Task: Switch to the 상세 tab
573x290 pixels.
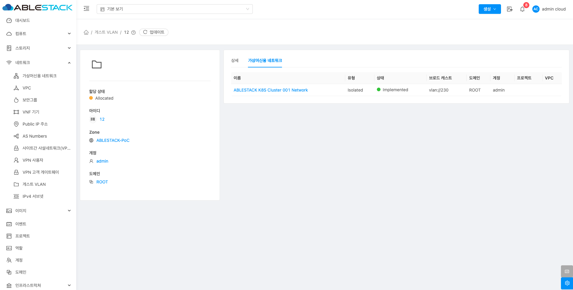Action: tap(235, 61)
